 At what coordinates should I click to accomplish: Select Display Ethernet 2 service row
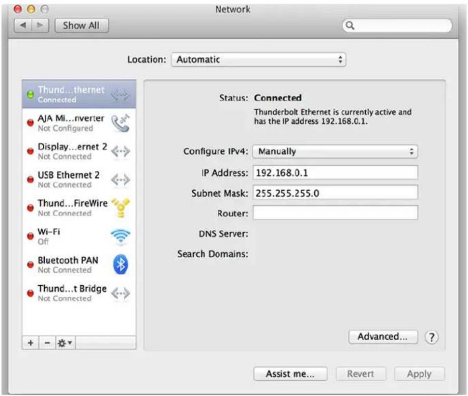[x=79, y=151]
